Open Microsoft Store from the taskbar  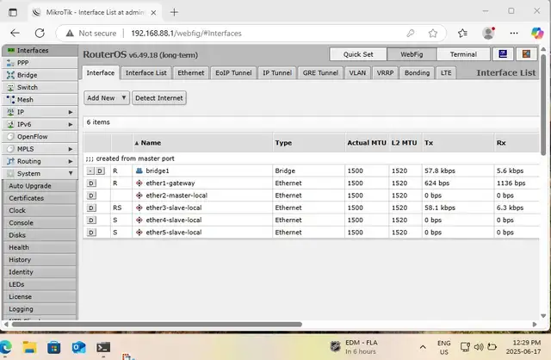(53, 347)
